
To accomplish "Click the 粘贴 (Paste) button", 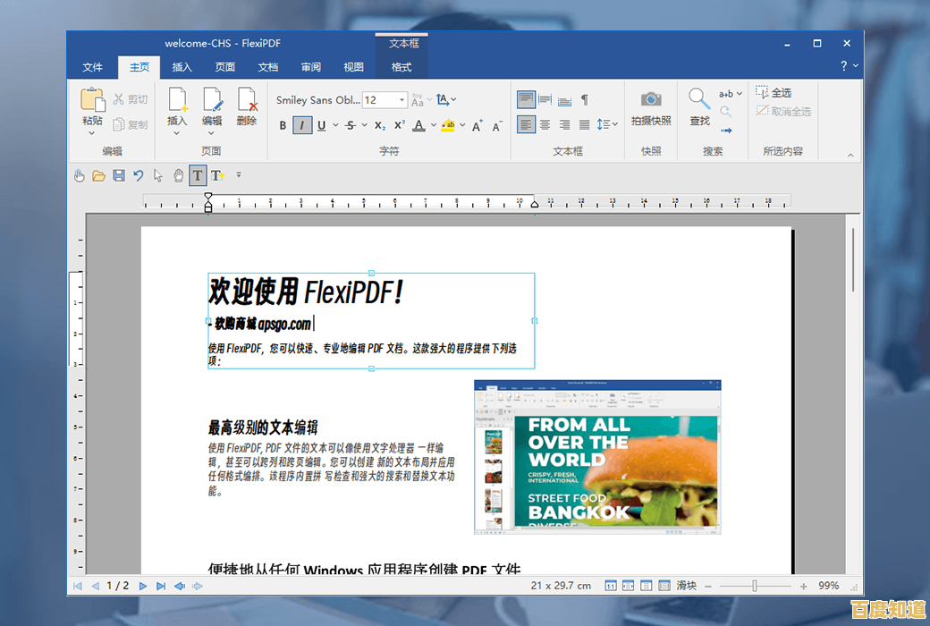I will (93, 107).
